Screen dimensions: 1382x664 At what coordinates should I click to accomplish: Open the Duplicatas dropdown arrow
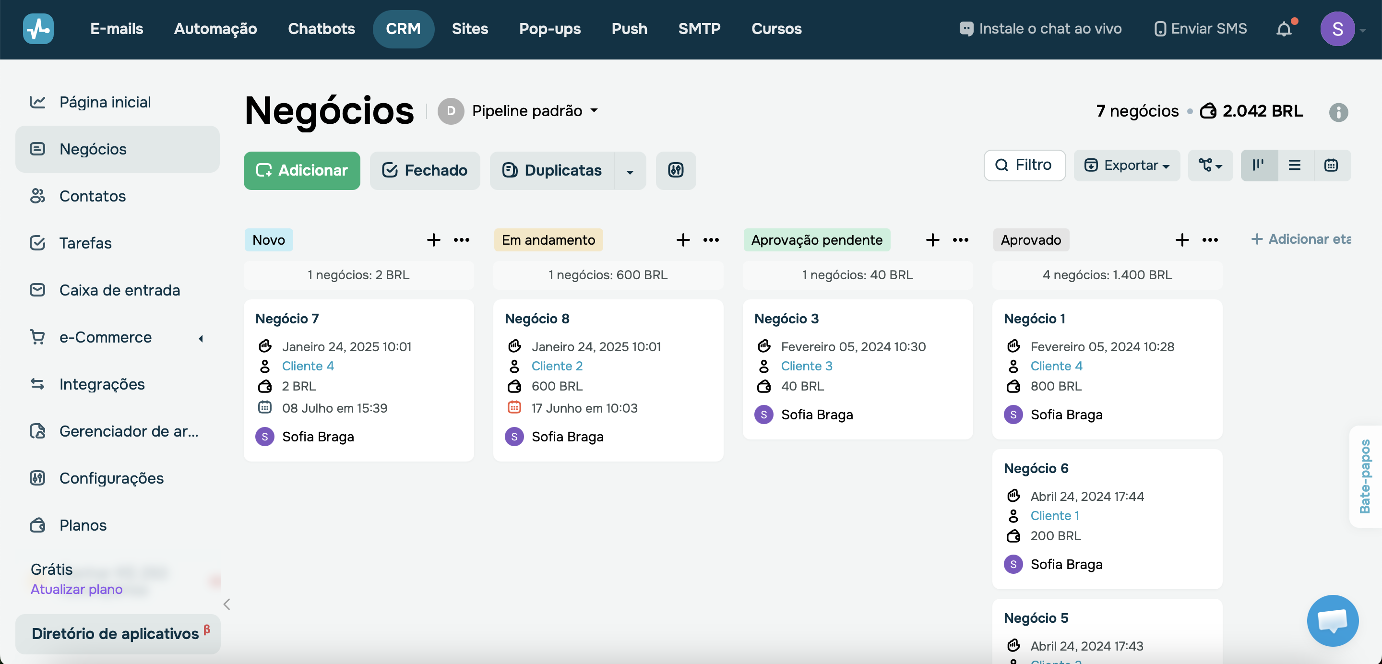(630, 171)
